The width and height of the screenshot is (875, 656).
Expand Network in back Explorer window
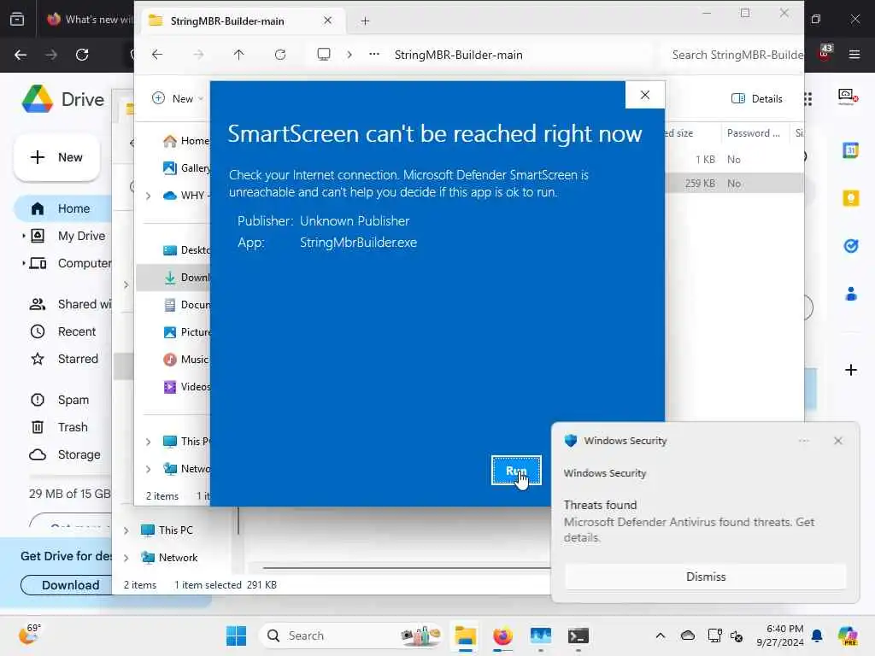126,558
